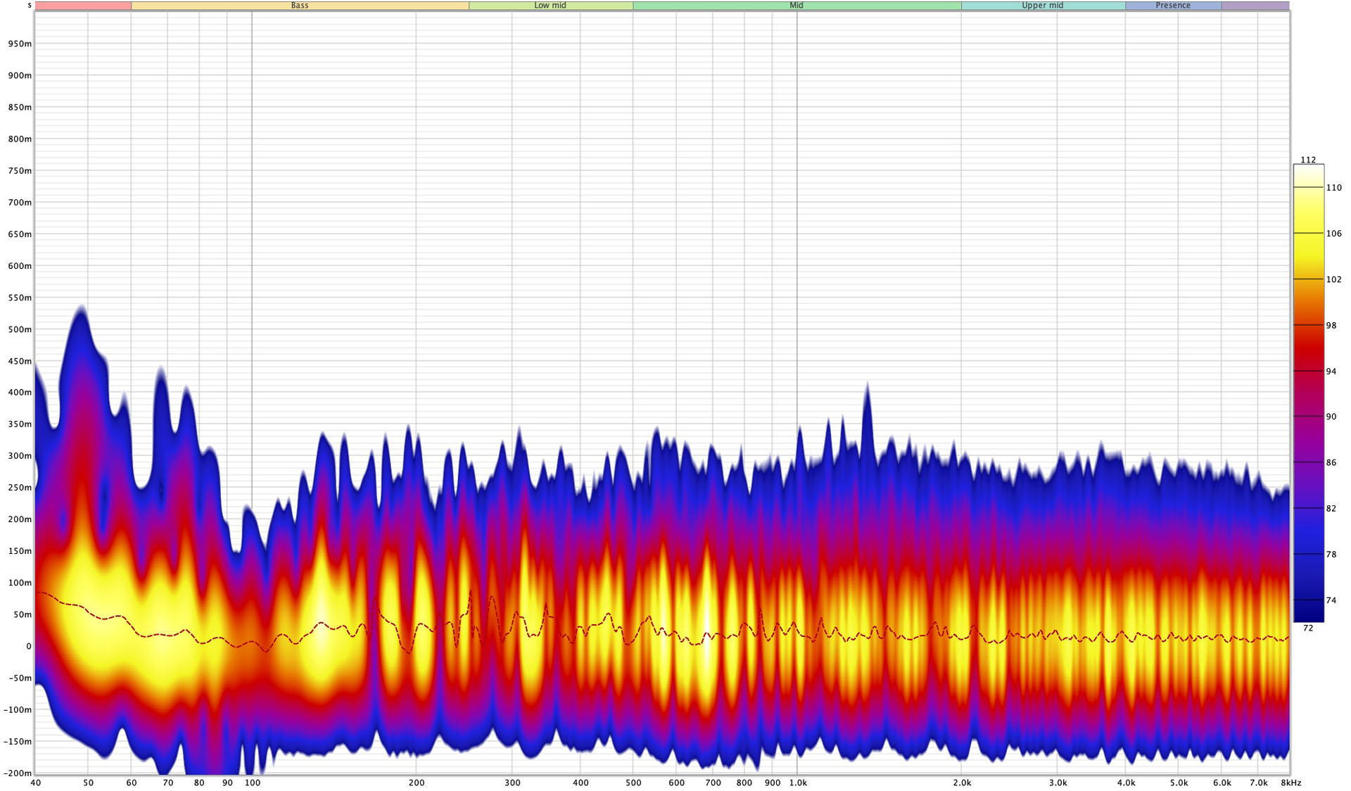
Task: Click the 's' seconds unit label
Action: 29,5
